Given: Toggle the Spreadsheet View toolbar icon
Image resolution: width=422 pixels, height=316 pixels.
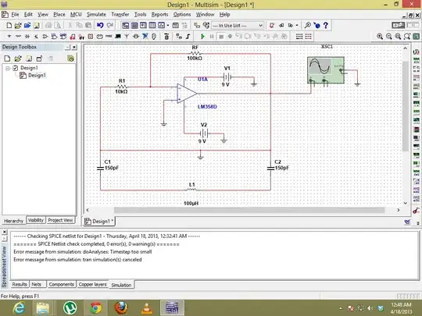Looking at the screenshot, I should (134, 25).
